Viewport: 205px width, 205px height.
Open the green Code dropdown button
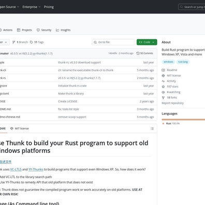click(x=147, y=42)
